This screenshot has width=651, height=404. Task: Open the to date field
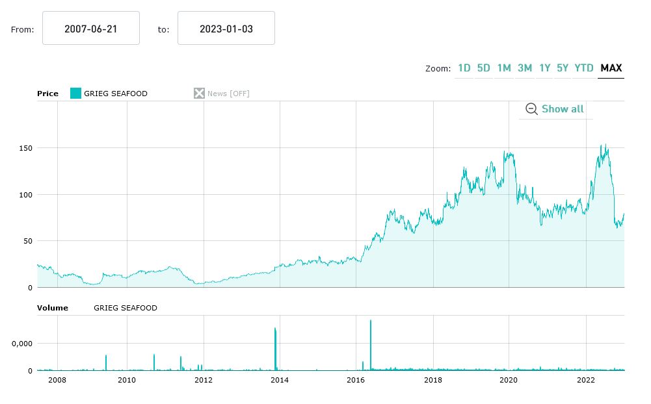tap(226, 29)
